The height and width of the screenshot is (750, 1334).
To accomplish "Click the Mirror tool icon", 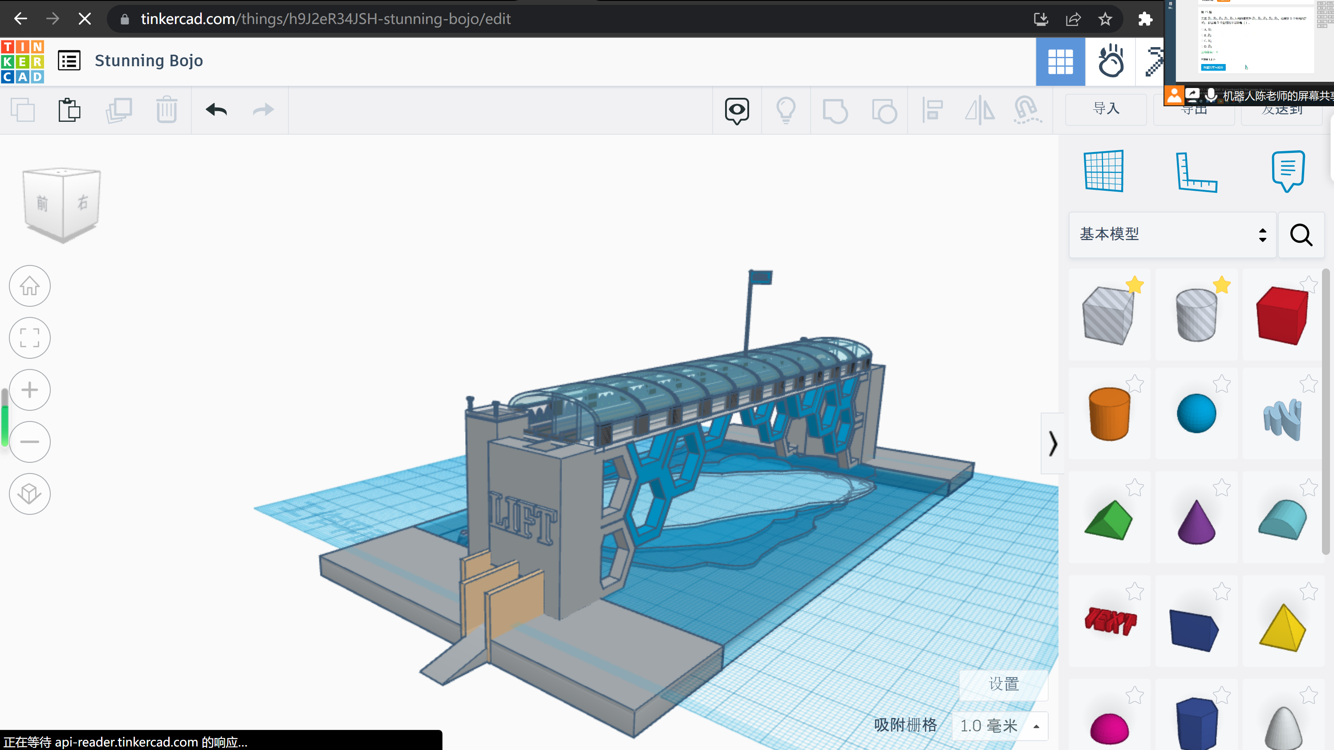I will tap(980, 111).
